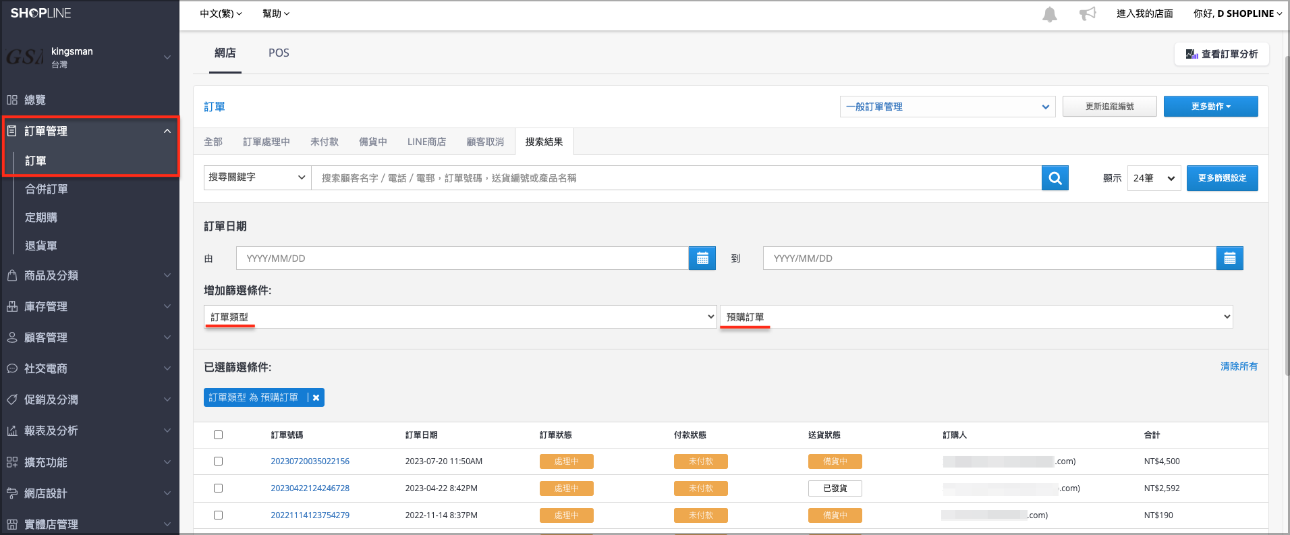Click the SHOPLINE logo
The image size is (1290, 535).
(40, 13)
